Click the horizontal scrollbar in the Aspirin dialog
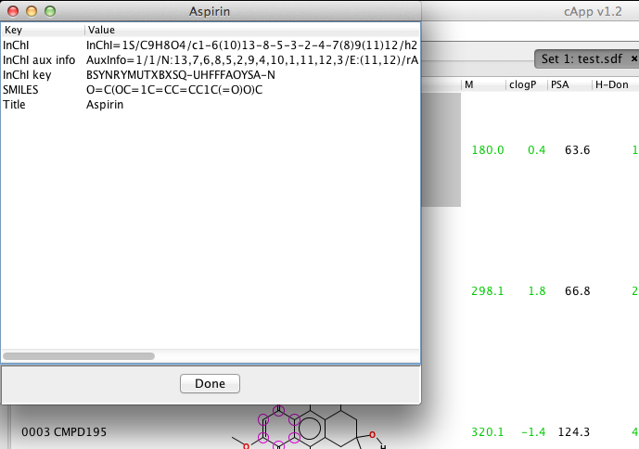639x449 pixels. pyautogui.click(x=79, y=356)
